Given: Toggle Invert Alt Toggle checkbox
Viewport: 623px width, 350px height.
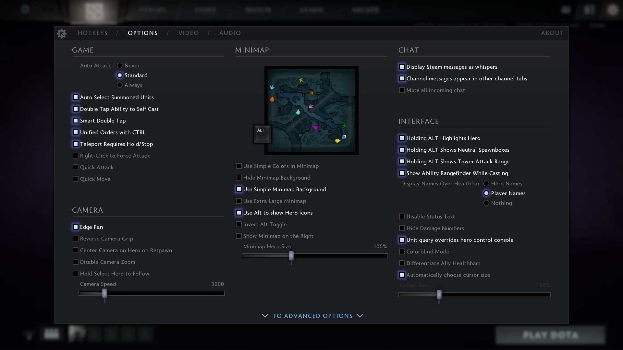Looking at the screenshot, I should click(x=238, y=224).
